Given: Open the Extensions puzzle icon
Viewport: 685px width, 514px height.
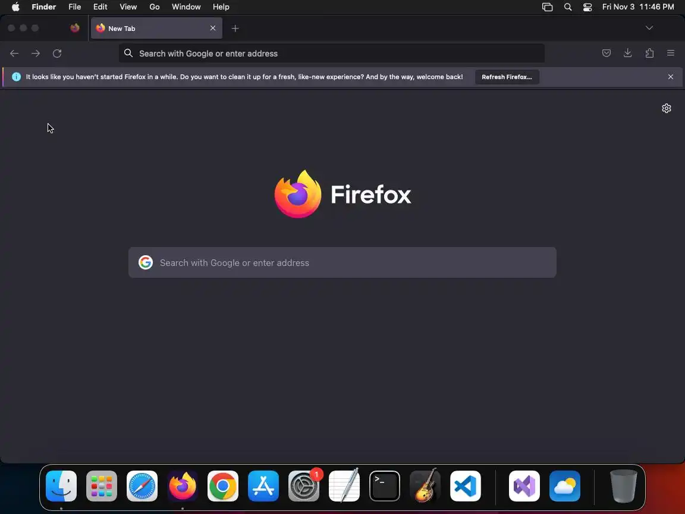Looking at the screenshot, I should coord(649,54).
